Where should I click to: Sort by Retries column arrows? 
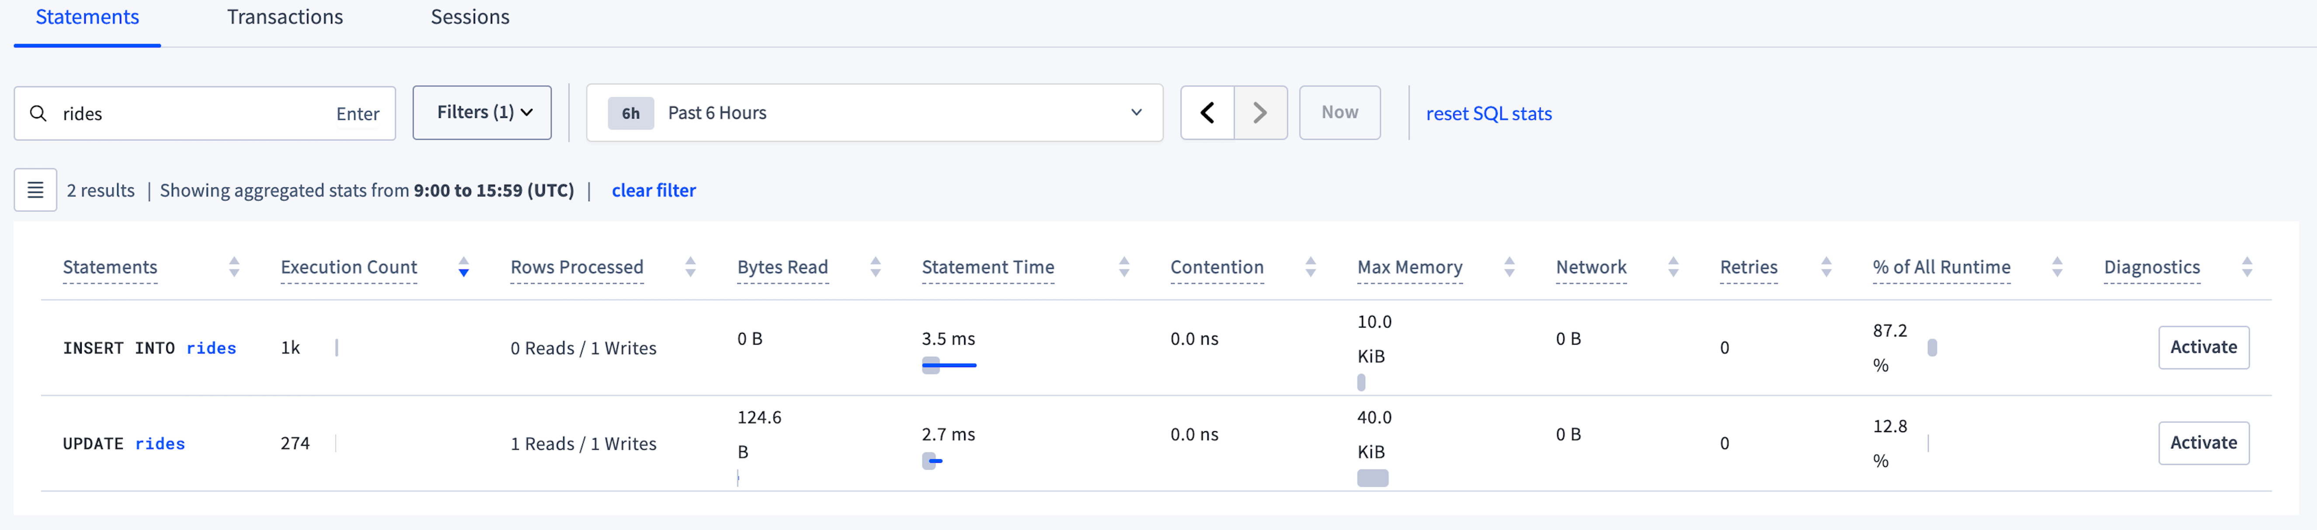[x=1826, y=267]
